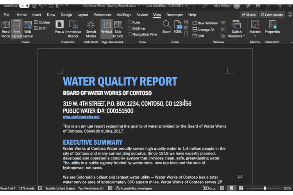Click the comment balloon in document margin
This screenshot has width=293, height=195.
[240, 176]
